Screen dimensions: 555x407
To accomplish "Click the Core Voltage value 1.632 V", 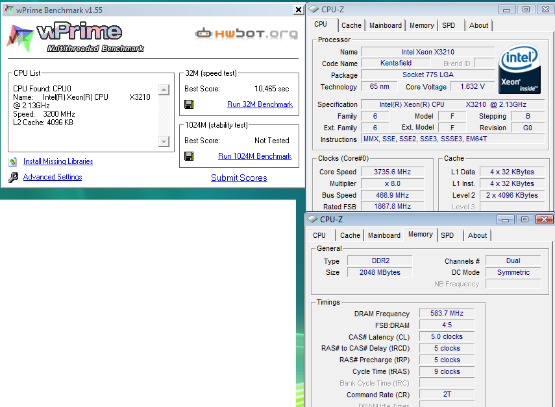I will coord(472,87).
